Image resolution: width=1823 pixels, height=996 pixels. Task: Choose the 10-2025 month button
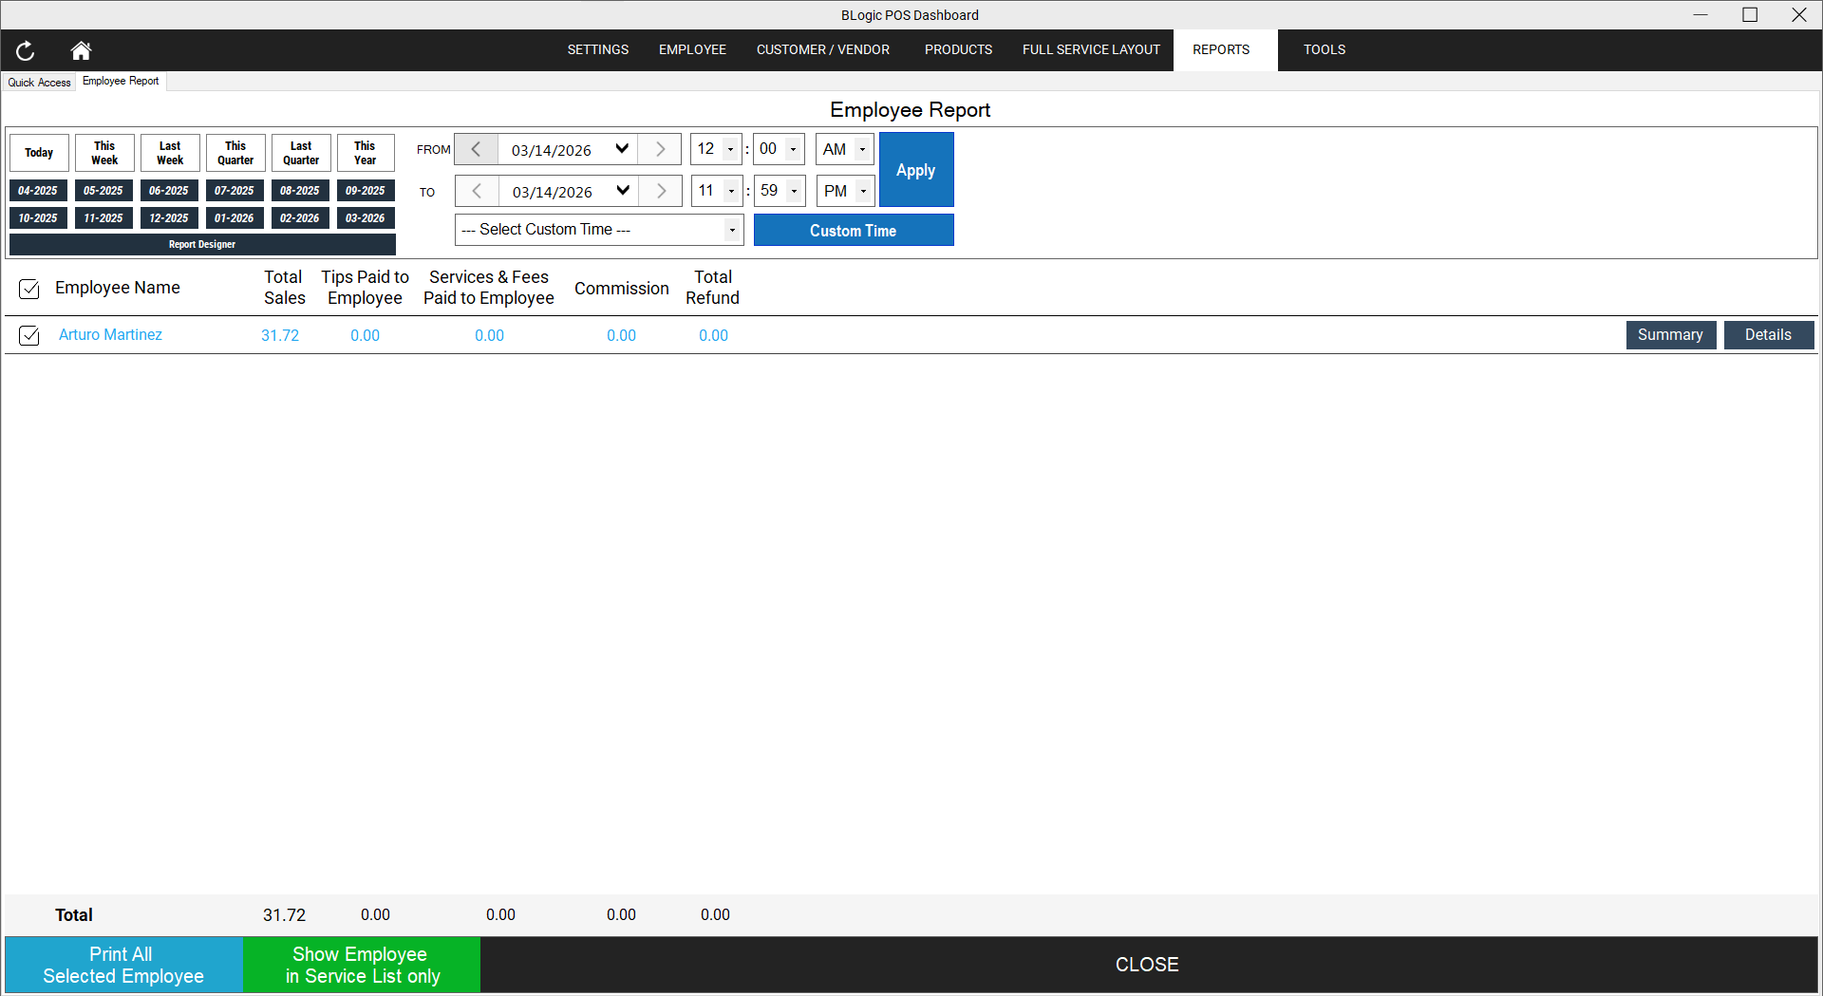(x=38, y=218)
